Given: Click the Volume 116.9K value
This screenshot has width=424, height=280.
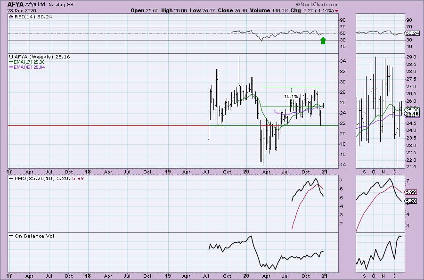Looking at the screenshot, I should click(x=269, y=10).
